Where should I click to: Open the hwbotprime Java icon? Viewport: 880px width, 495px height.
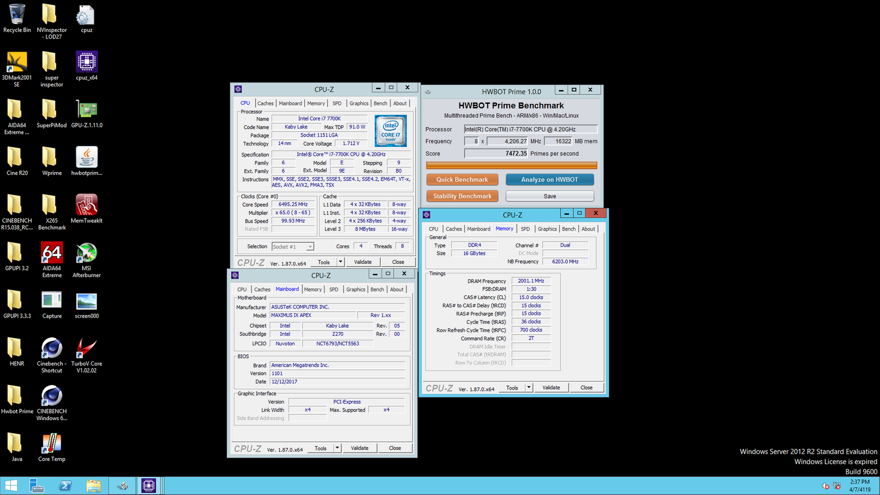(x=87, y=162)
